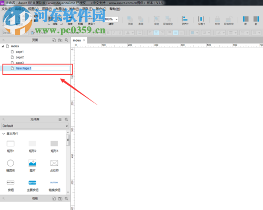The height and width of the screenshot is (210, 263).
Task: Align text left in the format bar
Action: [x=150, y=33]
